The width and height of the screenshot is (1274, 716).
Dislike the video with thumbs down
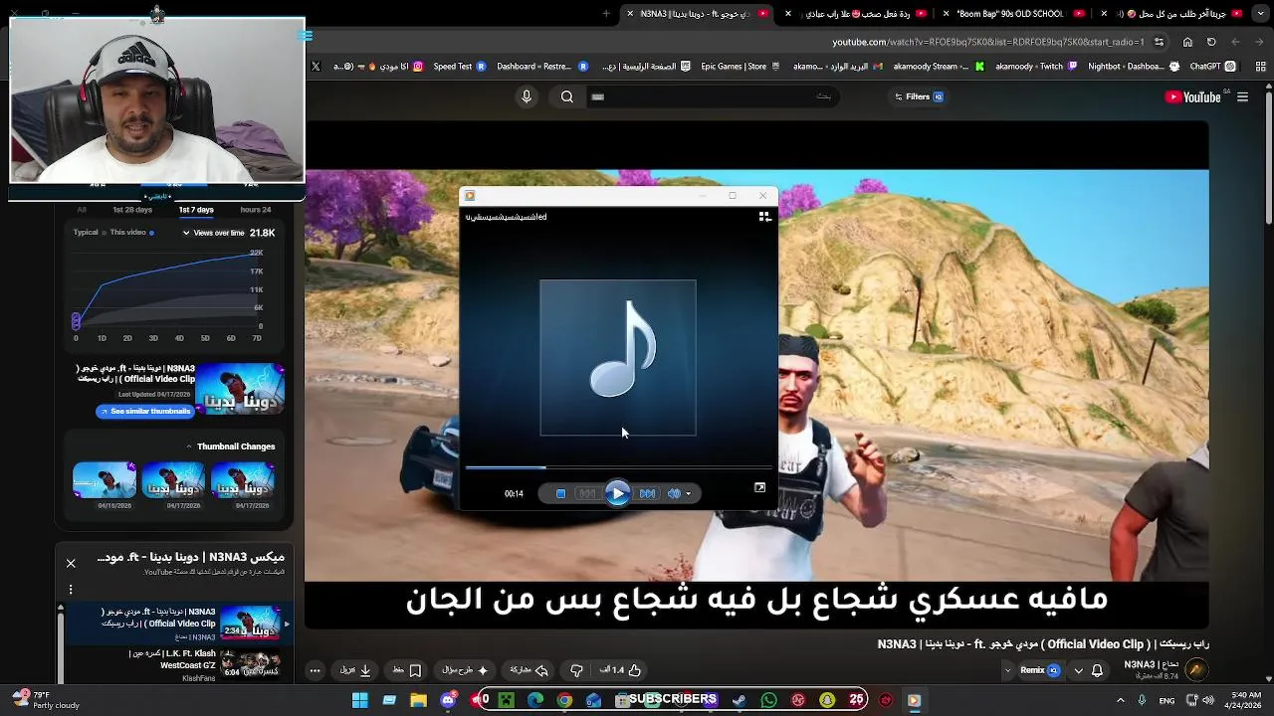click(576, 670)
